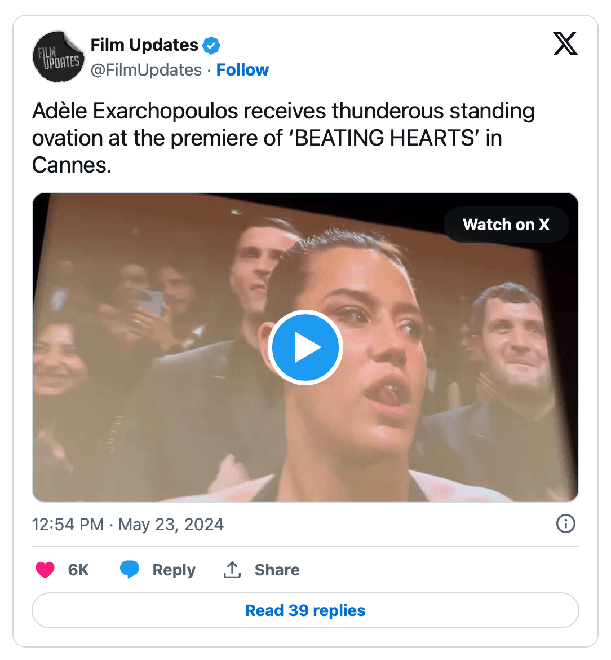This screenshot has width=611, height=660.
Task: Click the Reply text label
Action: point(174,570)
